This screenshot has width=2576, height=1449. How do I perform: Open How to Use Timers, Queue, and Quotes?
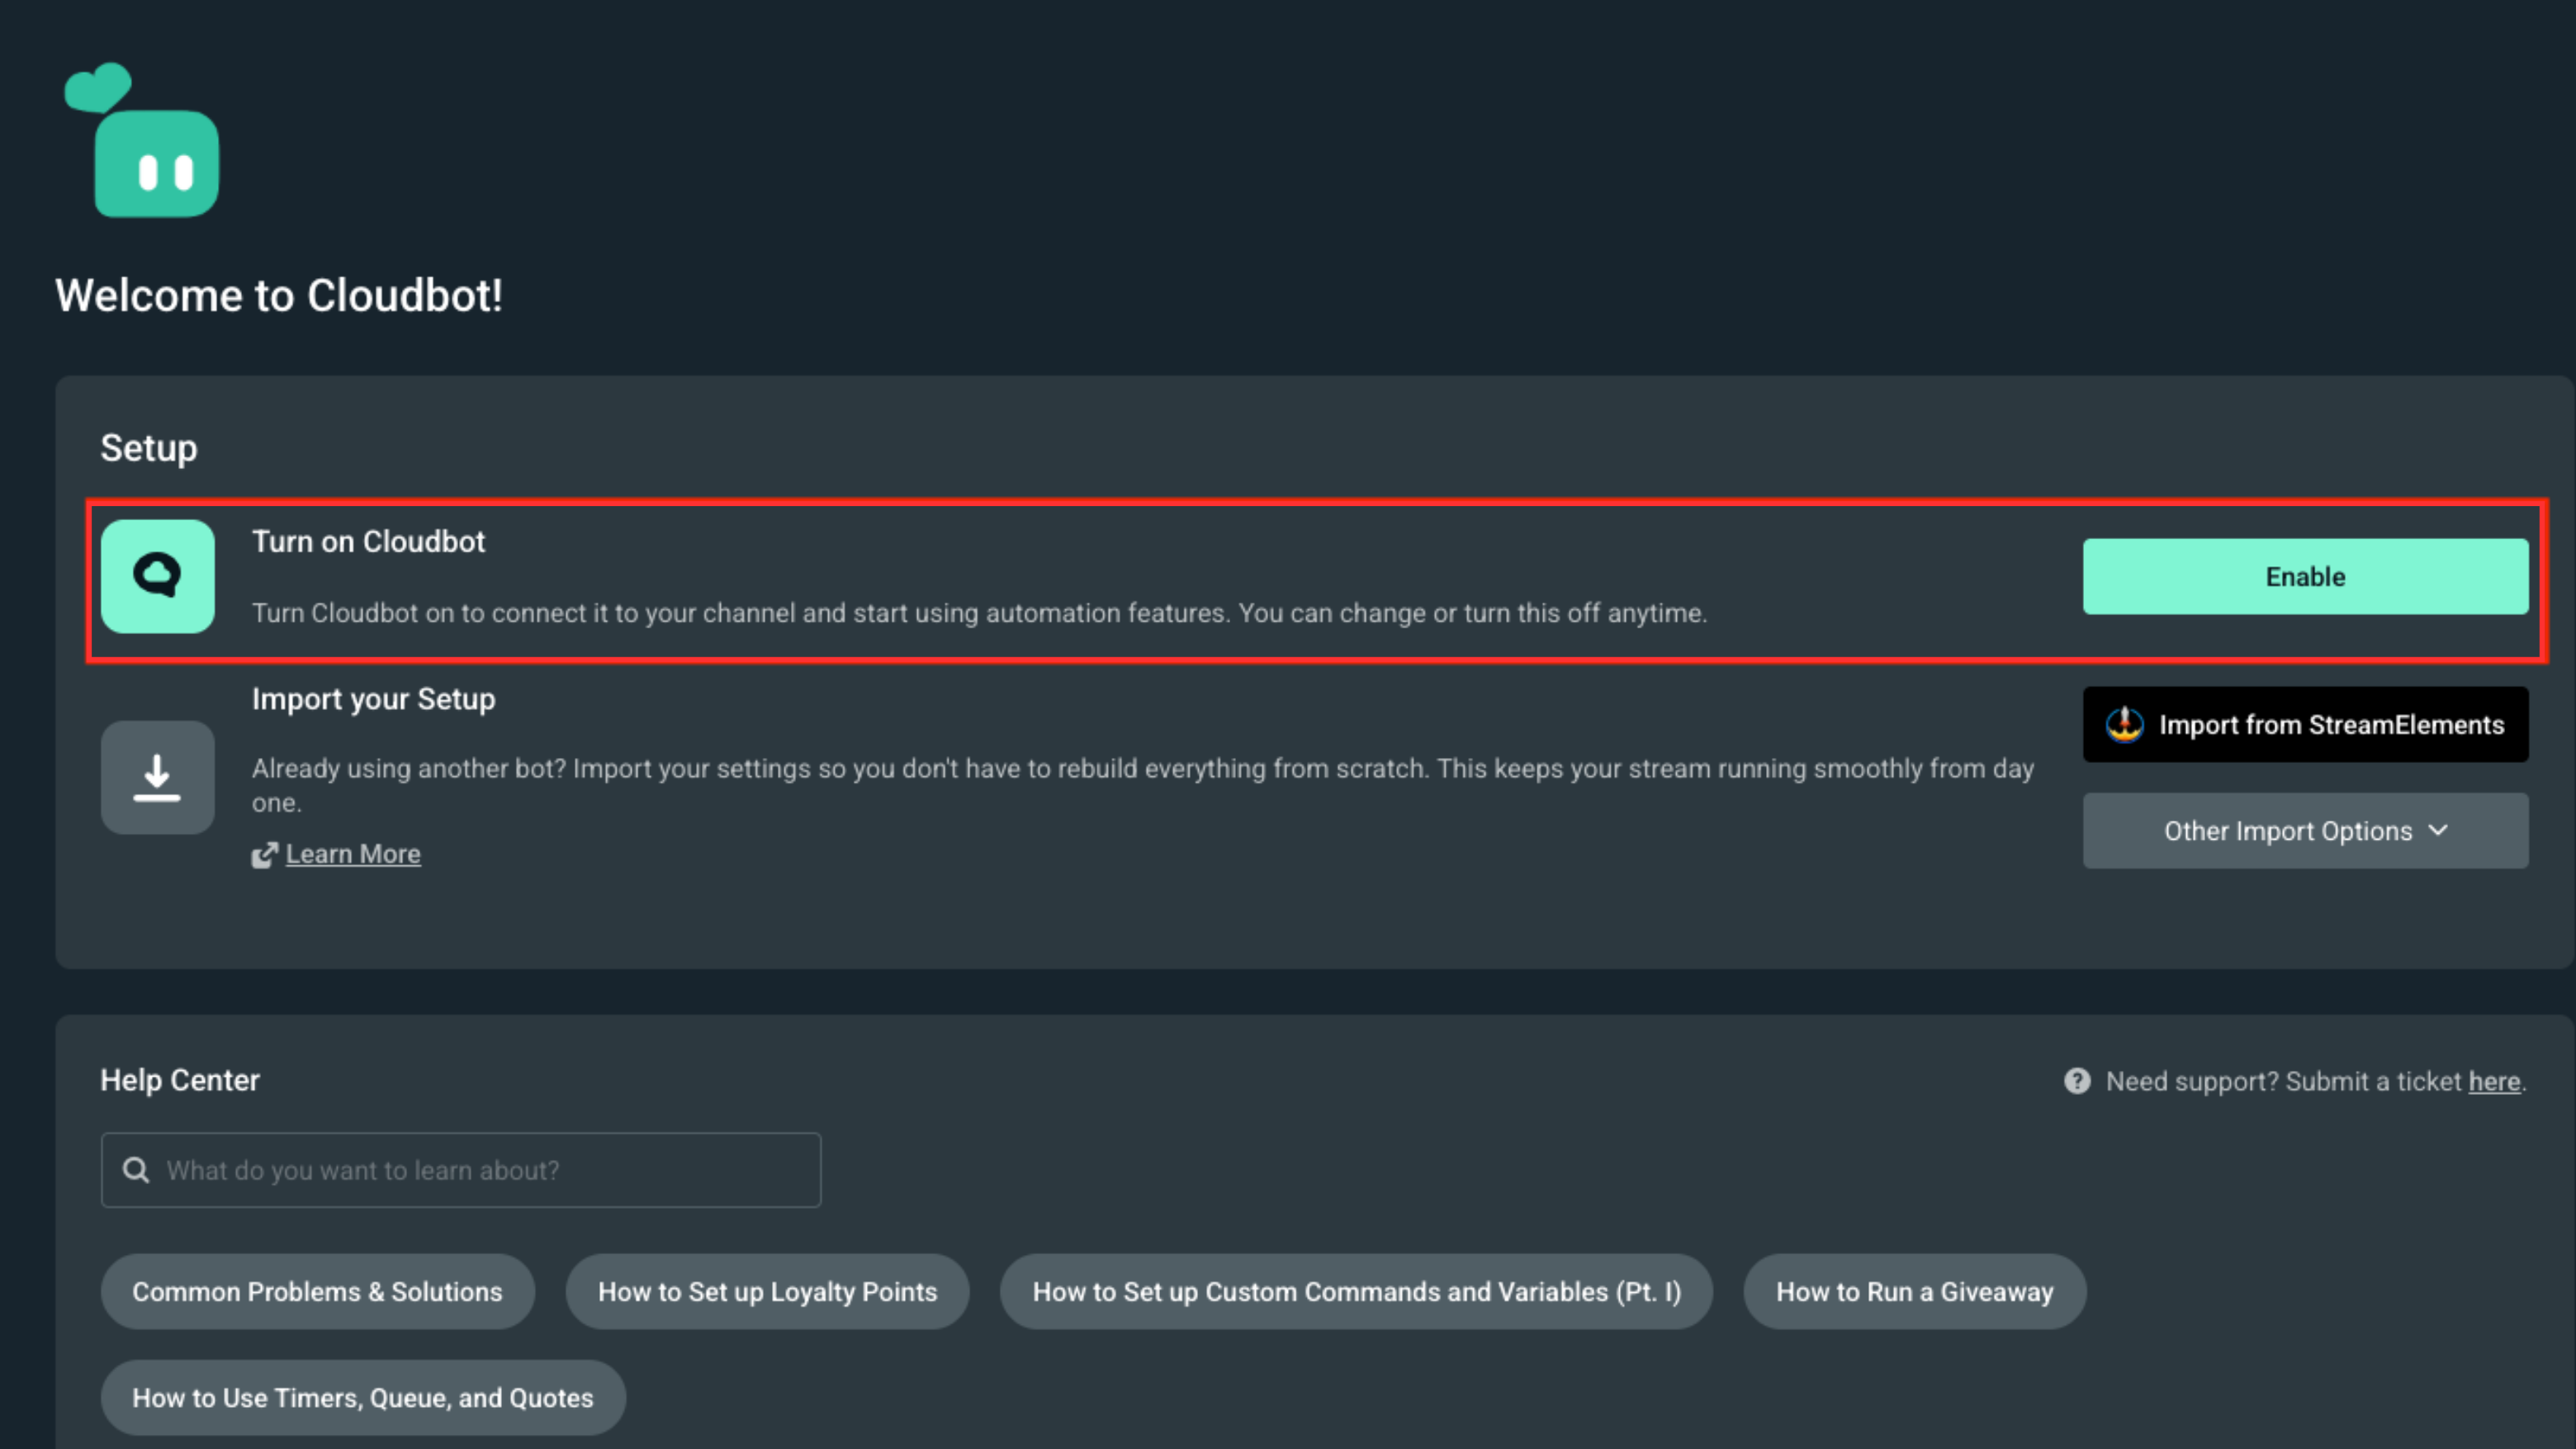363,1398
